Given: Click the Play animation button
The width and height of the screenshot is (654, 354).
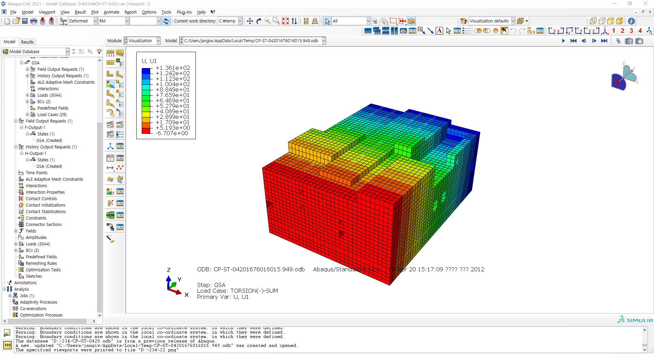Looking at the screenshot, I should point(563,41).
